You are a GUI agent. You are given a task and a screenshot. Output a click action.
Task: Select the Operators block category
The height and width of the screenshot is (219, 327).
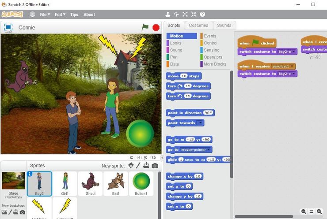click(213, 57)
